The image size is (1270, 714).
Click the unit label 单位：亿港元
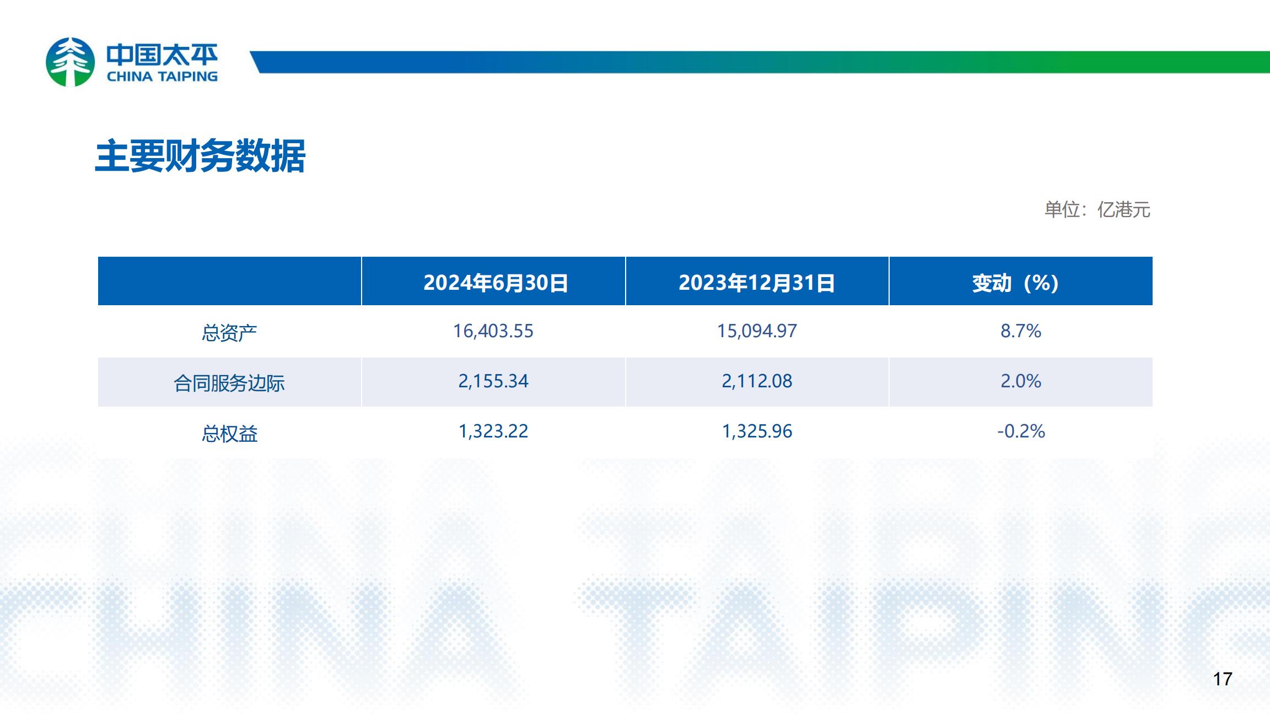pos(1097,209)
